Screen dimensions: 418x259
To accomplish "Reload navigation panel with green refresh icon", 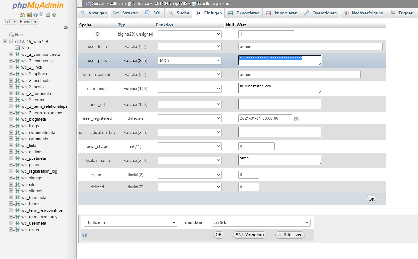I will 54,15.
